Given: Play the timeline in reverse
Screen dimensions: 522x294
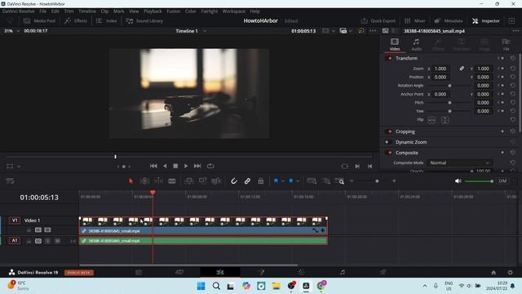Looking at the screenshot, I should pos(165,166).
